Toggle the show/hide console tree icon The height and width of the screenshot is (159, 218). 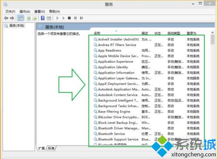tap(20, 18)
